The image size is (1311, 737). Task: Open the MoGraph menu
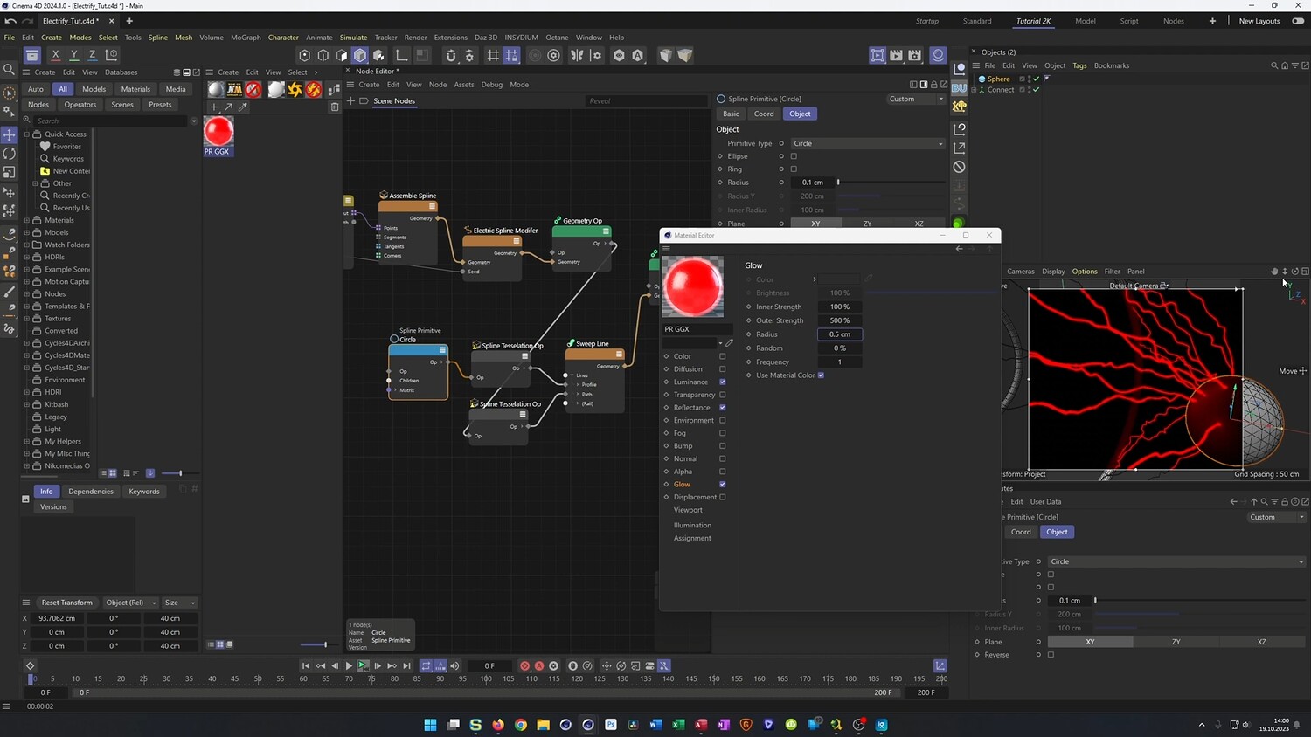click(x=246, y=38)
